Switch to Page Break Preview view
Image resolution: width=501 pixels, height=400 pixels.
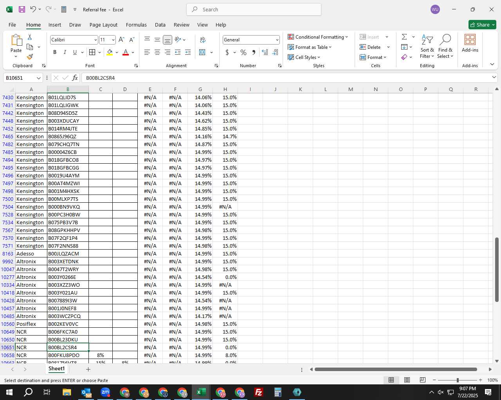[423, 380]
